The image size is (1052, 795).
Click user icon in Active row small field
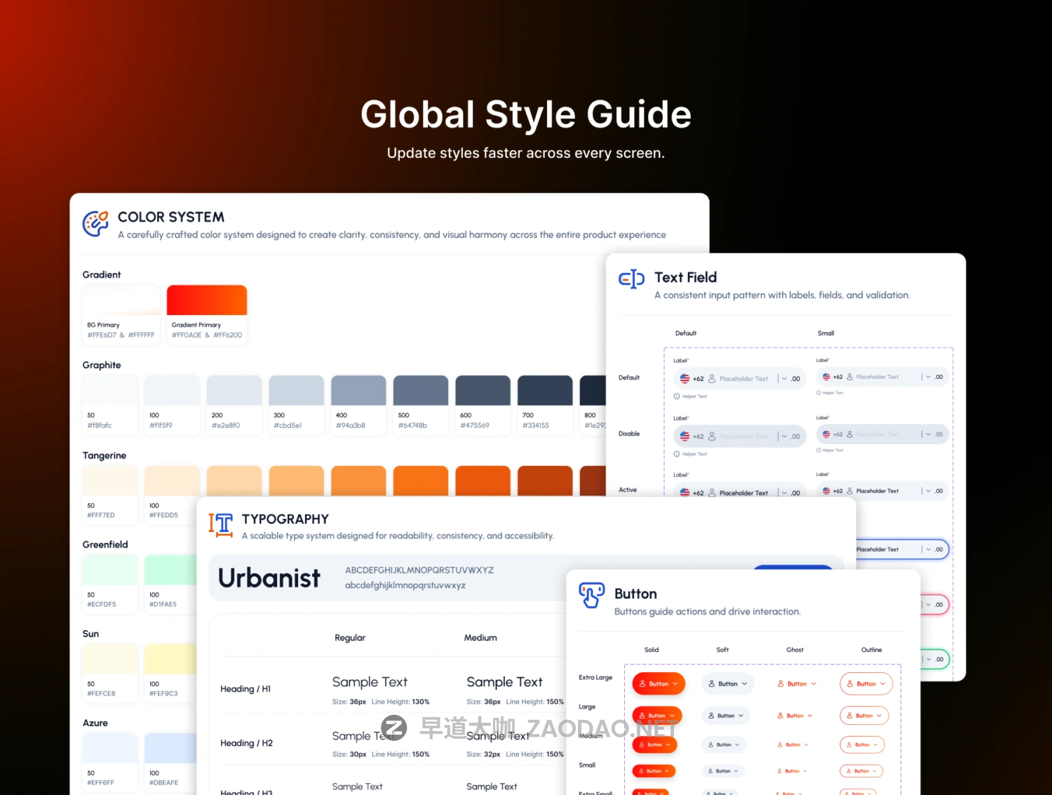(849, 490)
